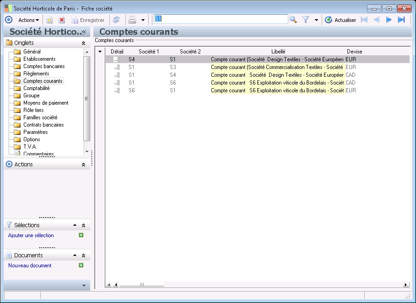Screen dimensions: 416x303
Task: Click green plus beside Ajouter une sélection
Action: 81,235
